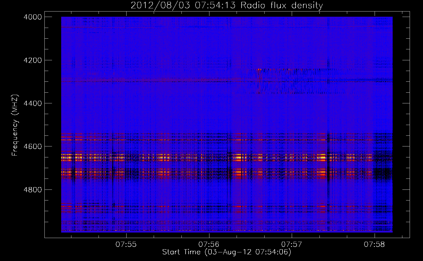The height and width of the screenshot is (261, 423).
Task: Click the '07:57' time axis label
Action: (292, 245)
